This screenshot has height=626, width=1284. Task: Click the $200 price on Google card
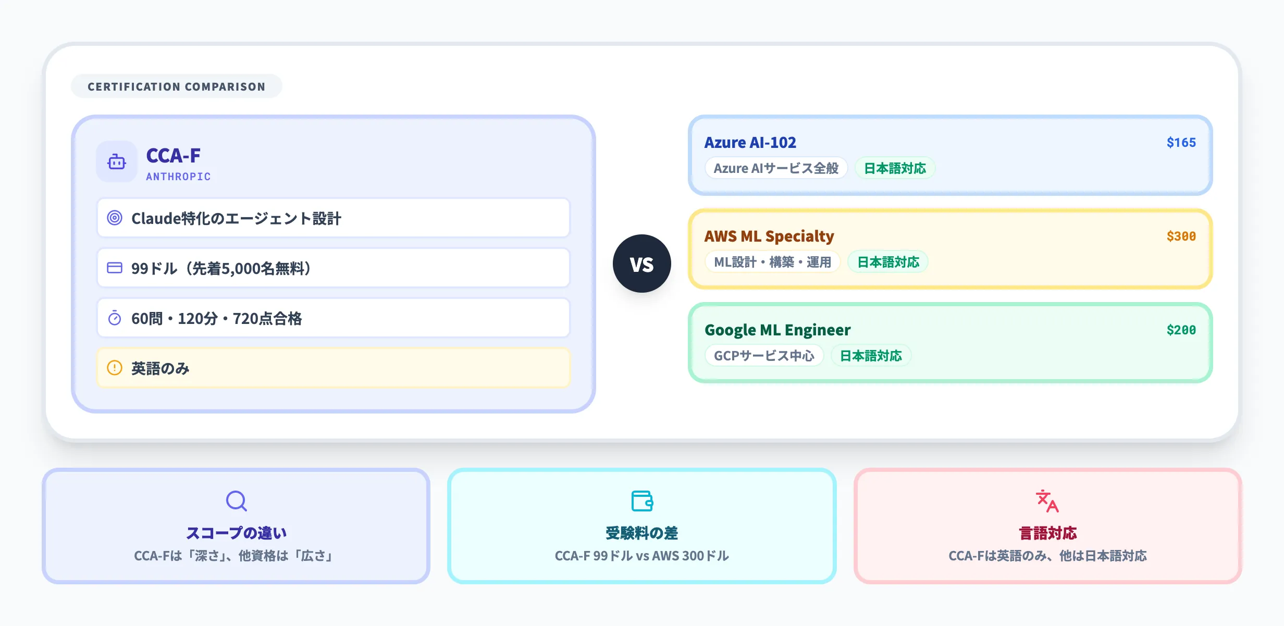tap(1181, 330)
